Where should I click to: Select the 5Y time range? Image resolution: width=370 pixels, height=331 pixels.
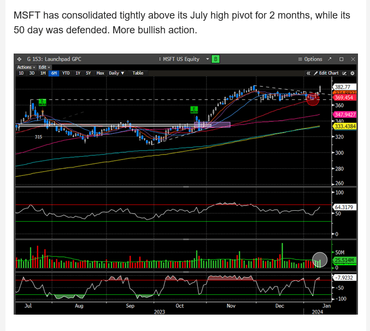tap(88, 73)
